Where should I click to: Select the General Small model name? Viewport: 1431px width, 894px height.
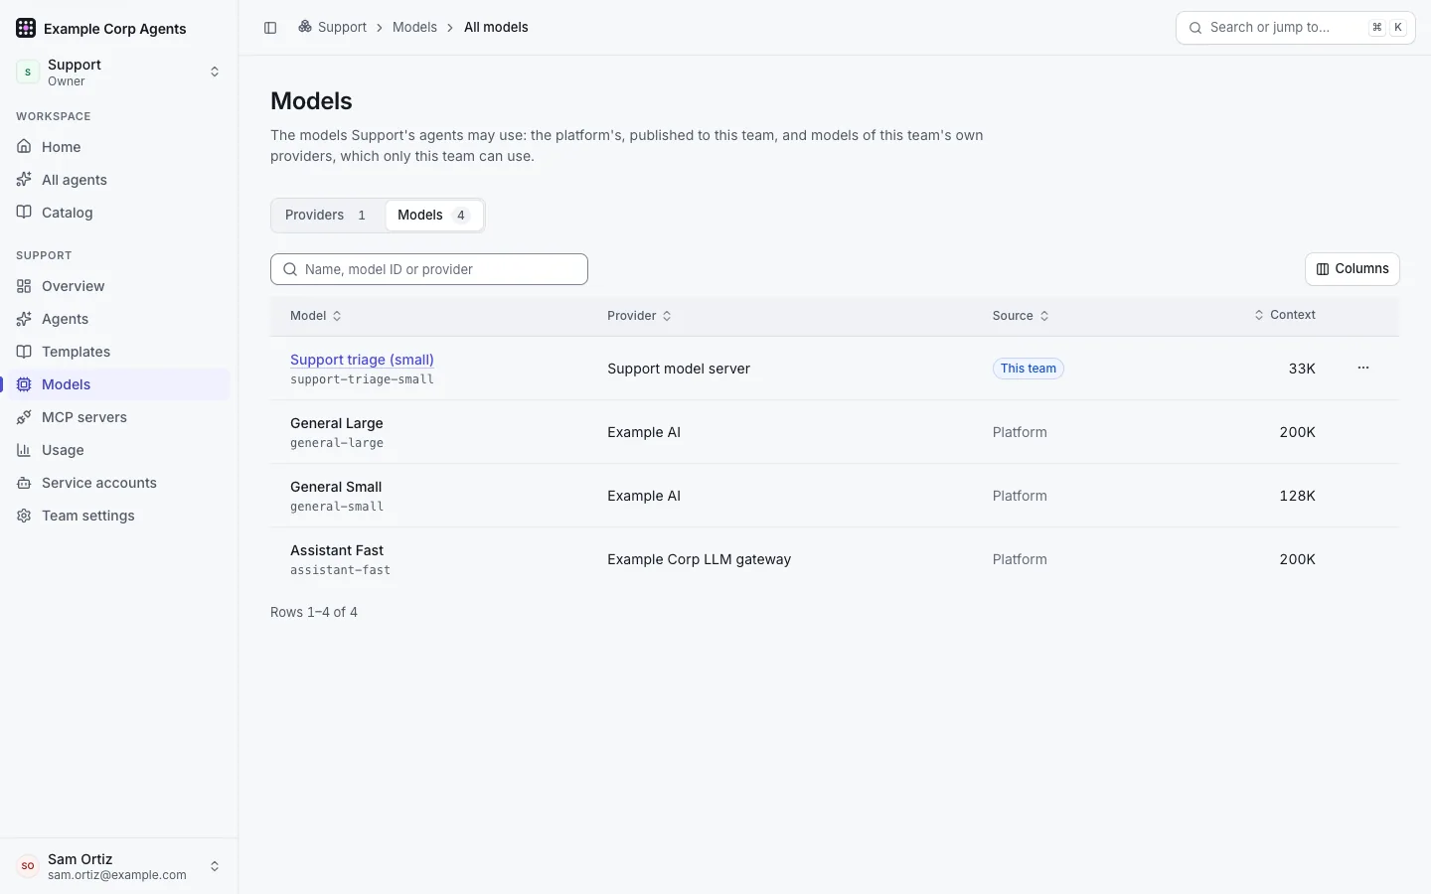336,487
